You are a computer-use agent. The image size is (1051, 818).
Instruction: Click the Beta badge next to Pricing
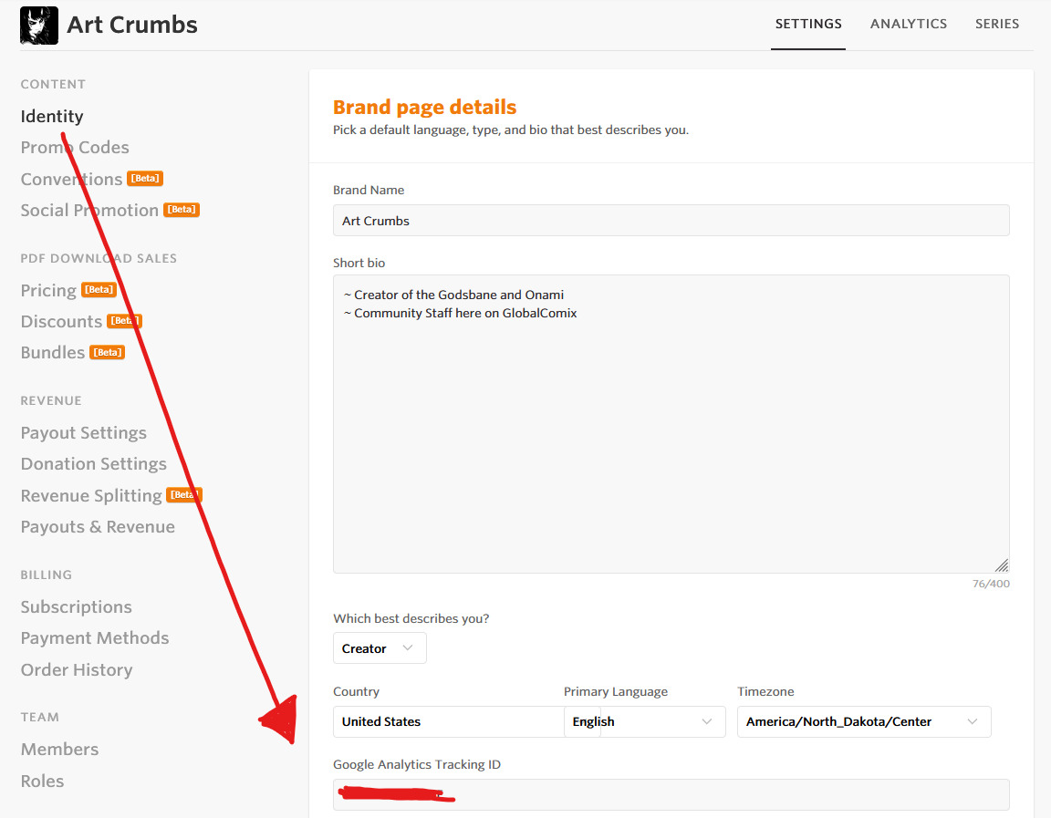tap(99, 290)
